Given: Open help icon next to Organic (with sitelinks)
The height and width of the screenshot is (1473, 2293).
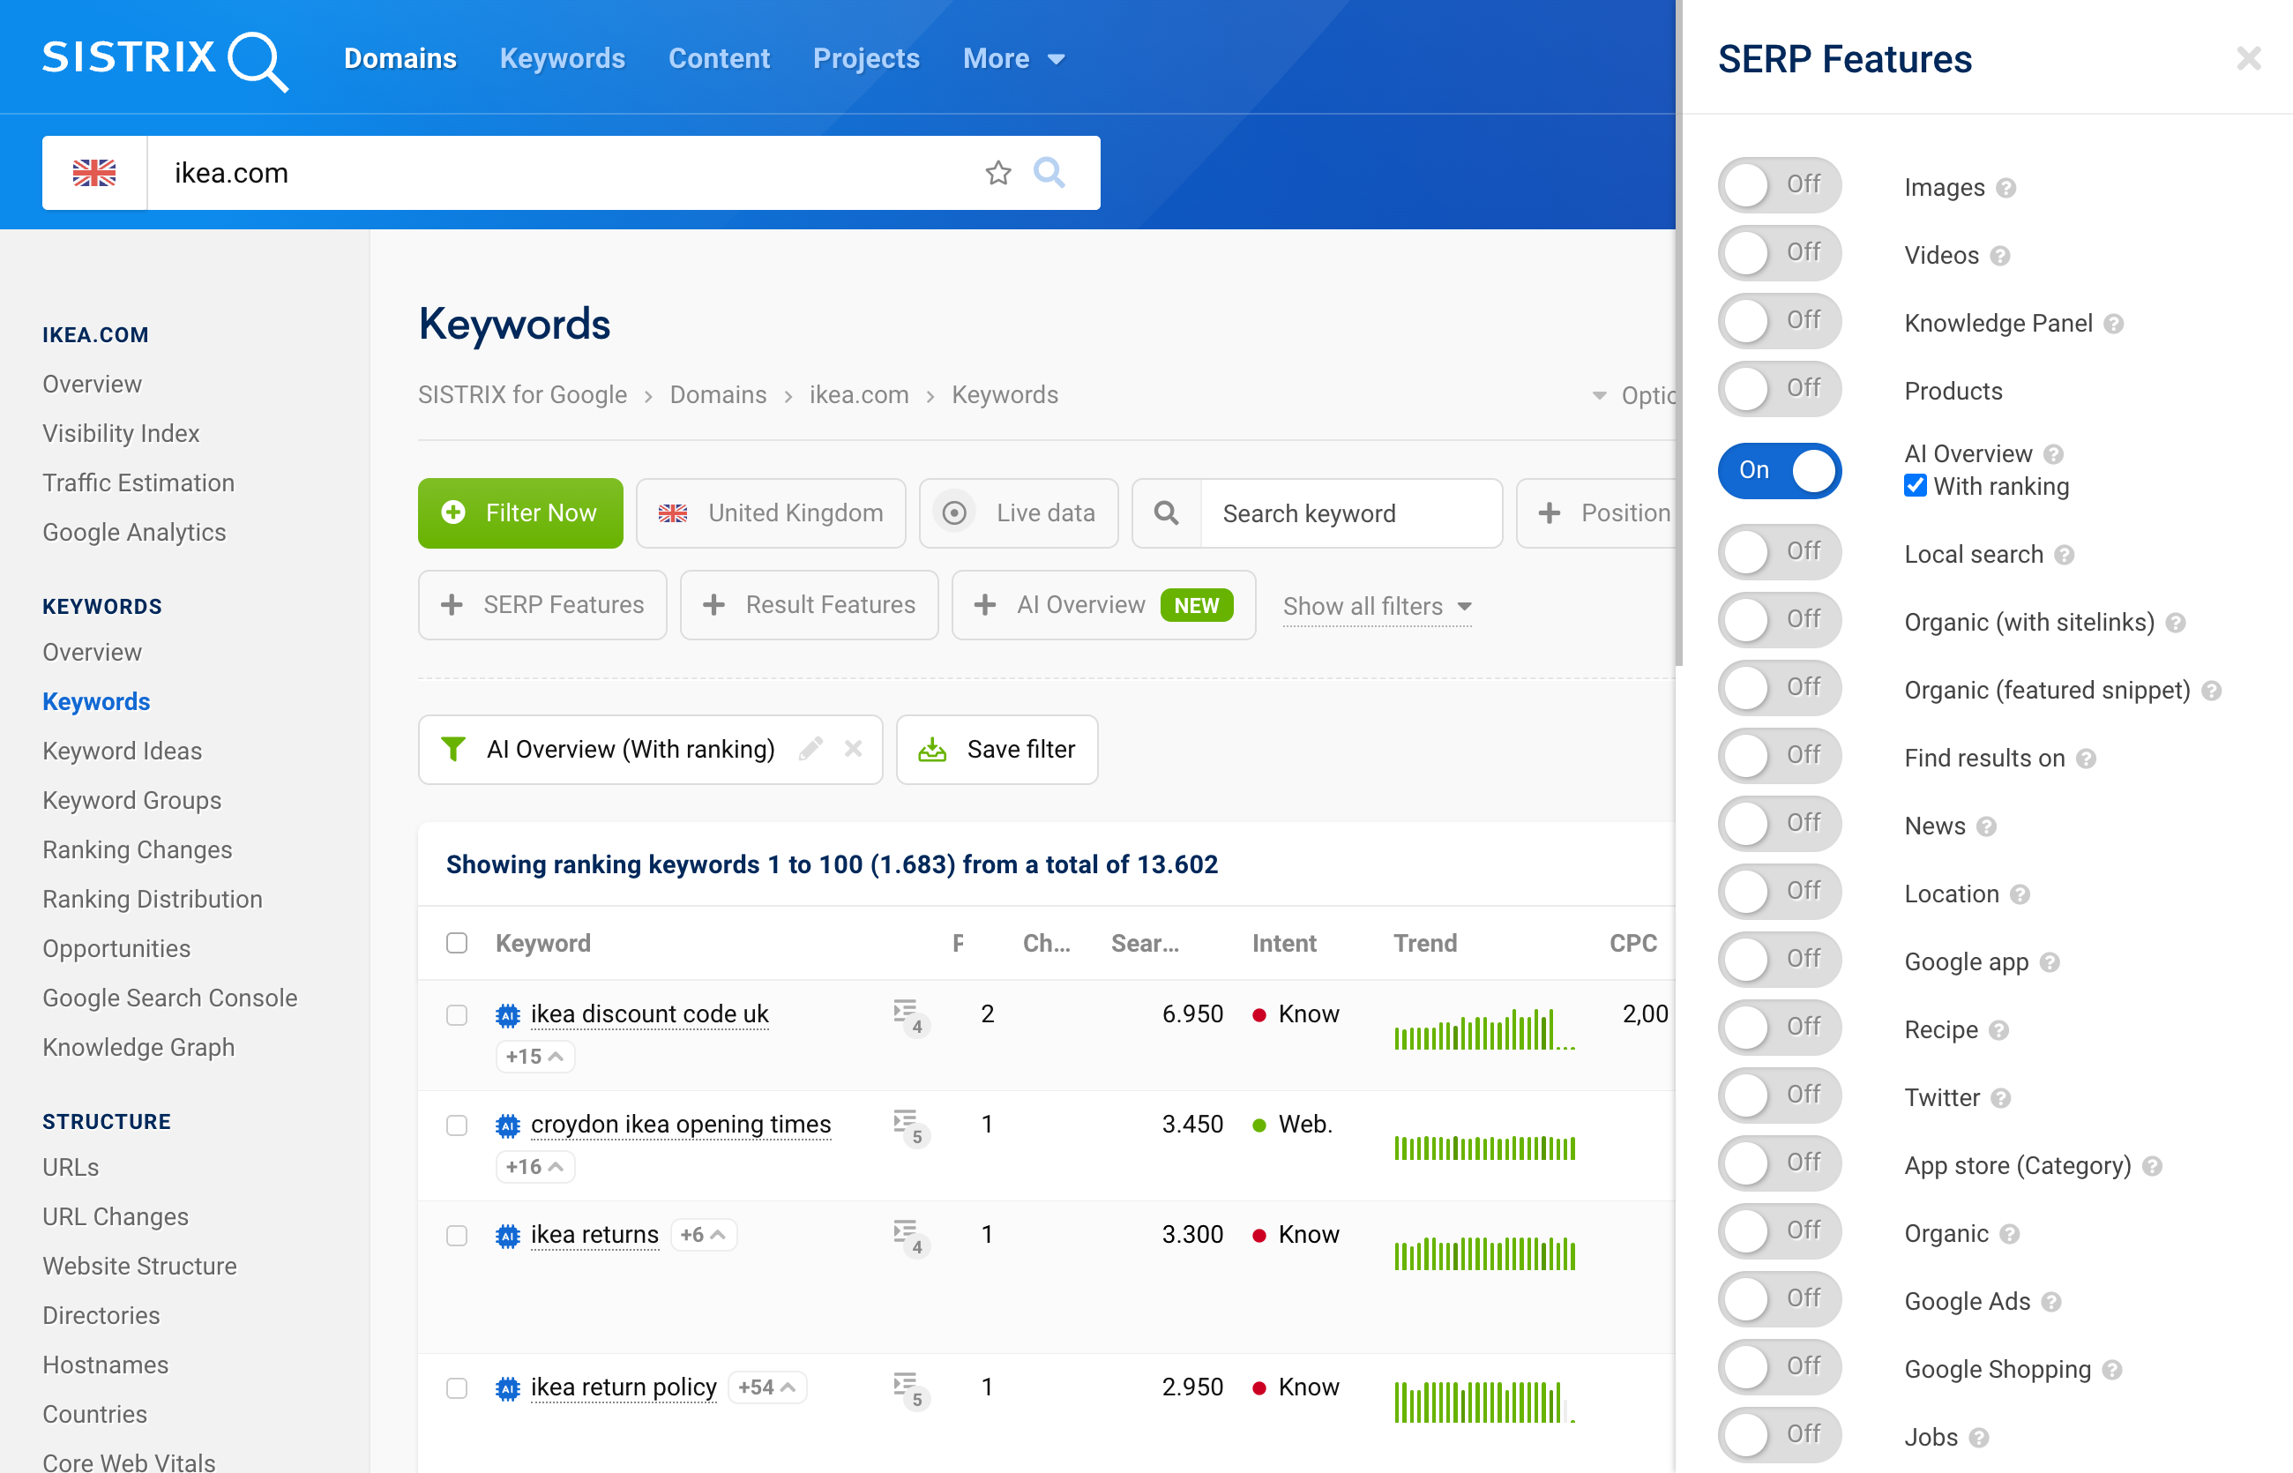Looking at the screenshot, I should pos(2177,624).
